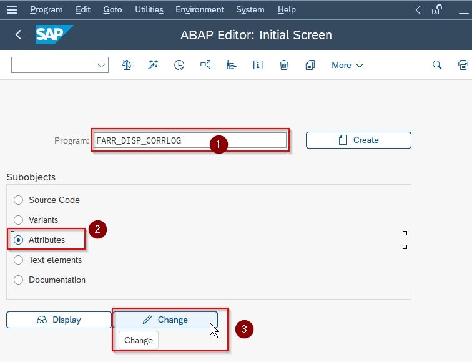Click the information icon in toolbar
The height and width of the screenshot is (362, 472).
pyautogui.click(x=258, y=65)
